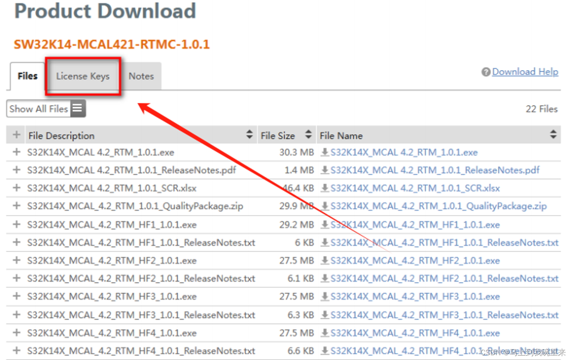The width and height of the screenshot is (572, 360).
Task: Download RTM_1.0.1_ReleaseNotes.pdf file link
Action: (435, 170)
